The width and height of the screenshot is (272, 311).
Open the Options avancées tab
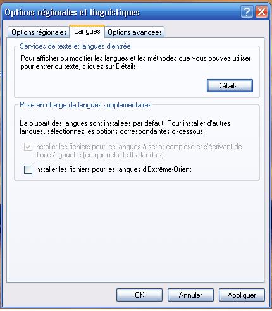pos(135,32)
